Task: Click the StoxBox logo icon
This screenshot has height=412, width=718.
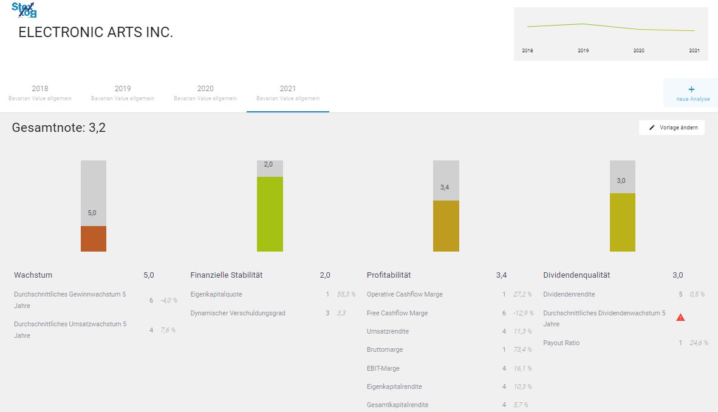Action: pyautogui.click(x=24, y=10)
